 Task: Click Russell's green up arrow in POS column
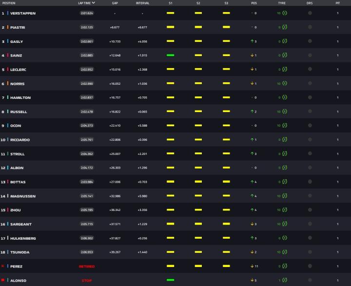point(252,112)
